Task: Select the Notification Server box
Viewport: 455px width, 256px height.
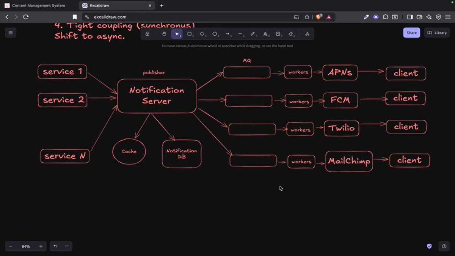Action: (157, 96)
